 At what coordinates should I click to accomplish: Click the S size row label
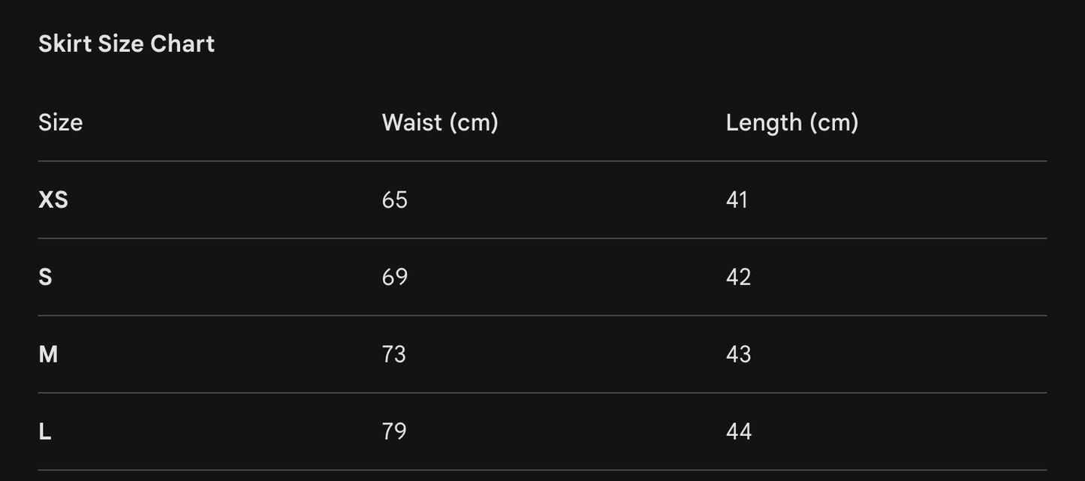click(45, 277)
